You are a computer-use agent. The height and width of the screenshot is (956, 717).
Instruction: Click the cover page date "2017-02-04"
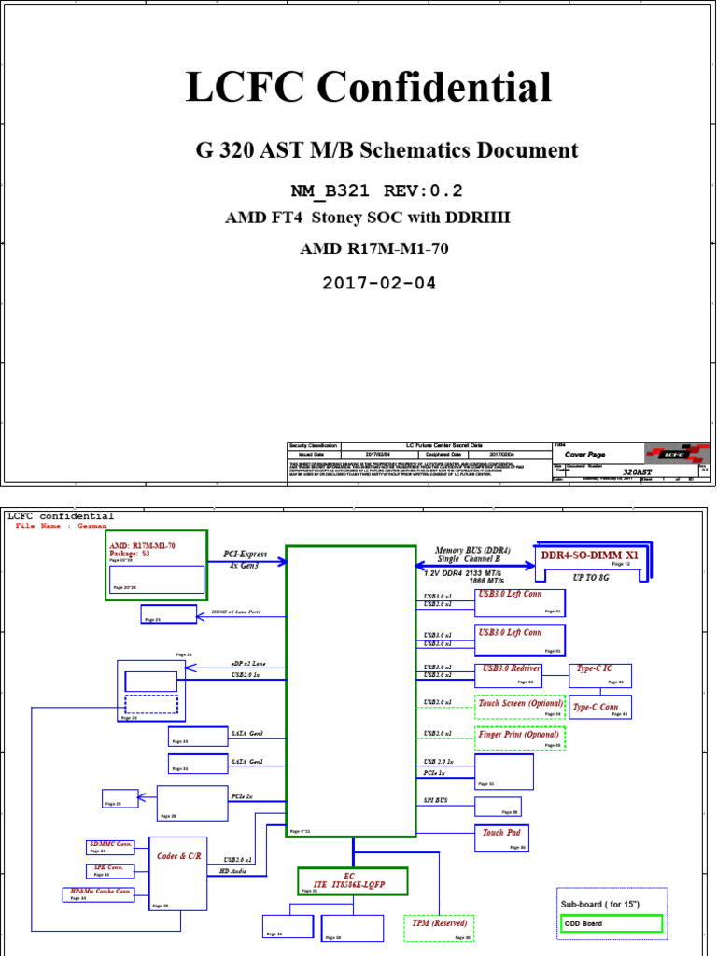point(379,283)
